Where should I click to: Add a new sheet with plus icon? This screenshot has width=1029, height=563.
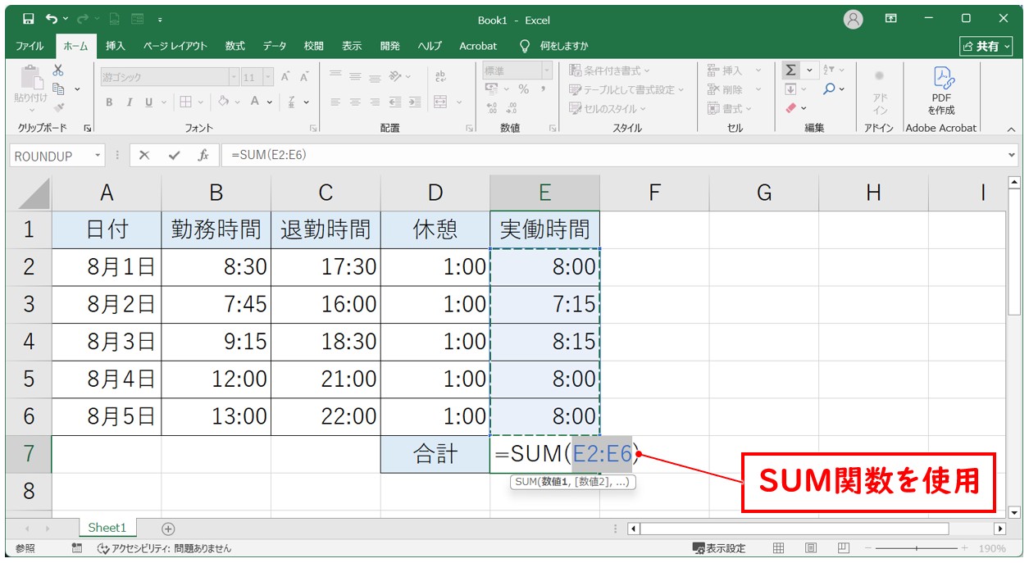click(168, 529)
